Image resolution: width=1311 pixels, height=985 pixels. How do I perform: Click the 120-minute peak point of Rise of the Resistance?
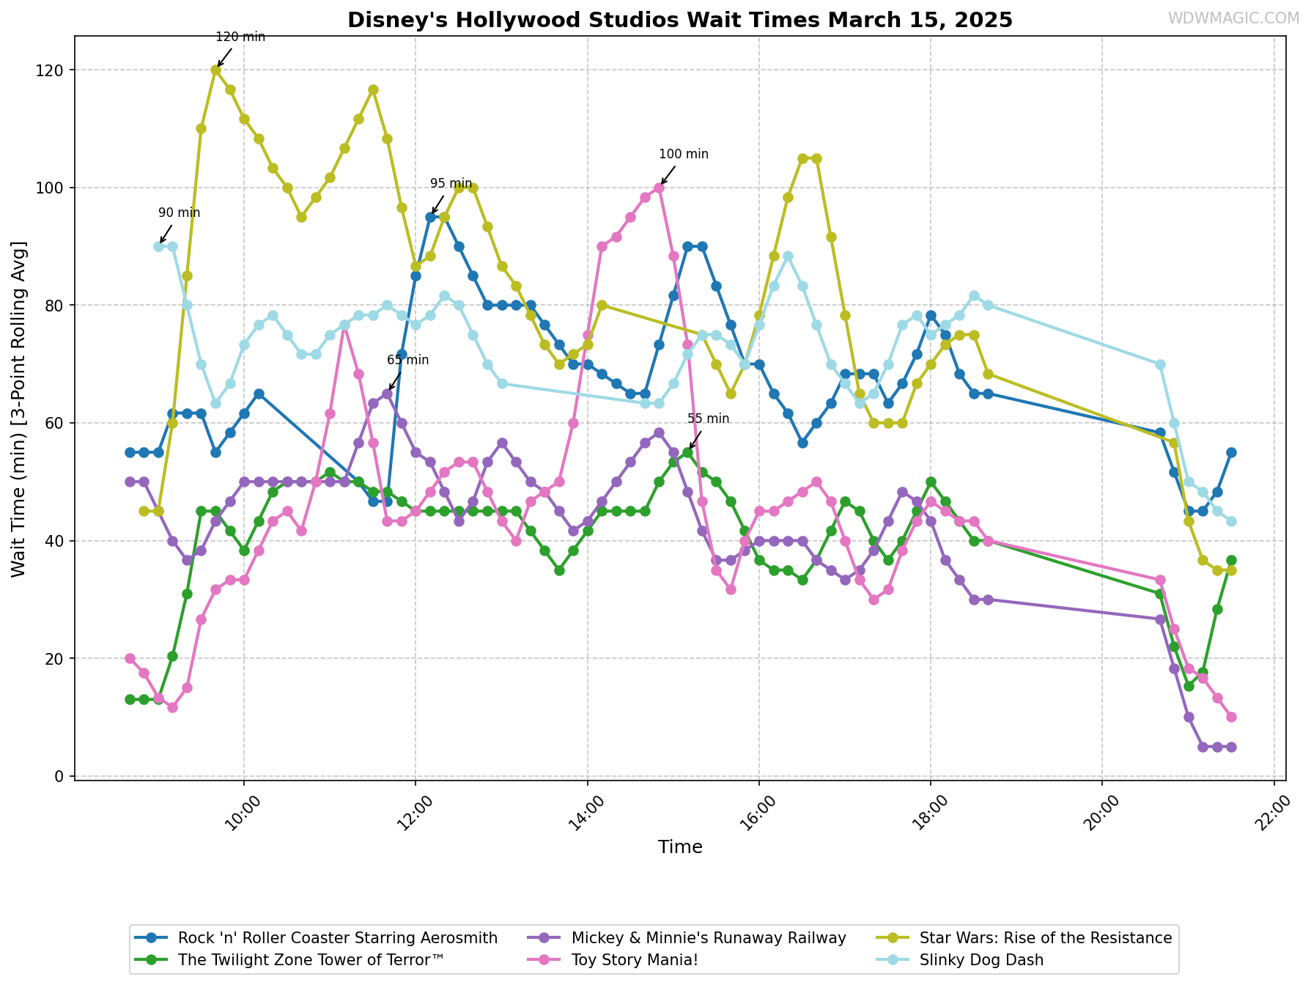215,70
